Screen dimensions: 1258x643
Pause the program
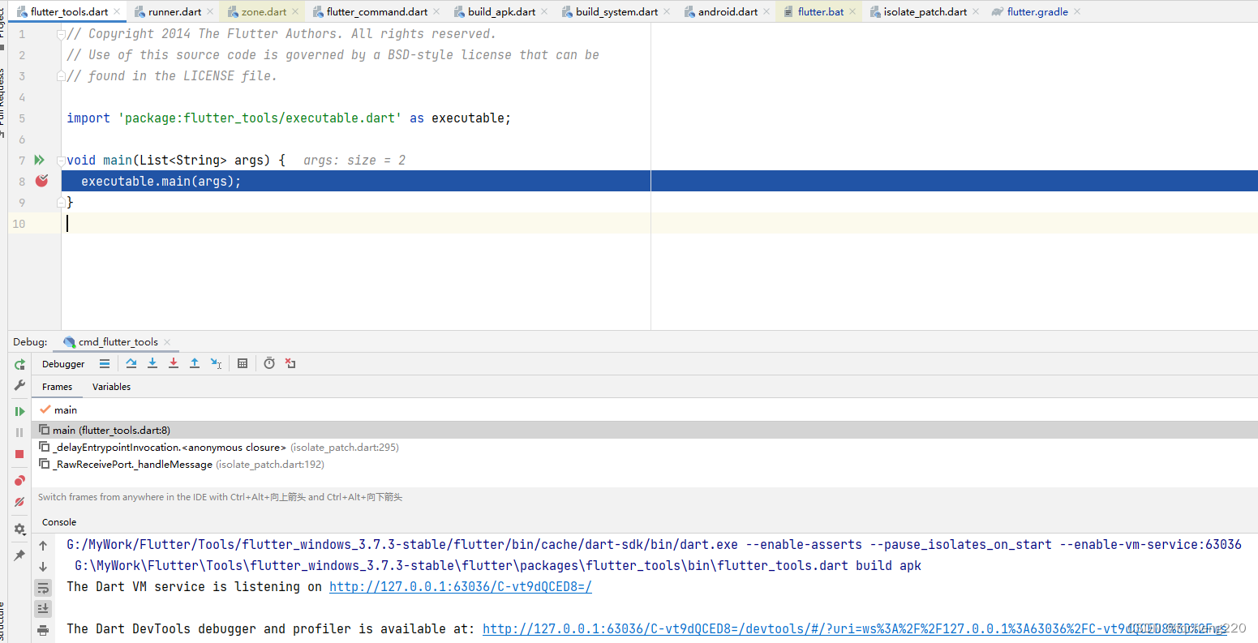[19, 432]
